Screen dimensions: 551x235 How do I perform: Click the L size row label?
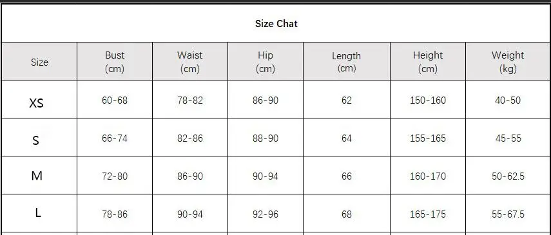click(38, 212)
